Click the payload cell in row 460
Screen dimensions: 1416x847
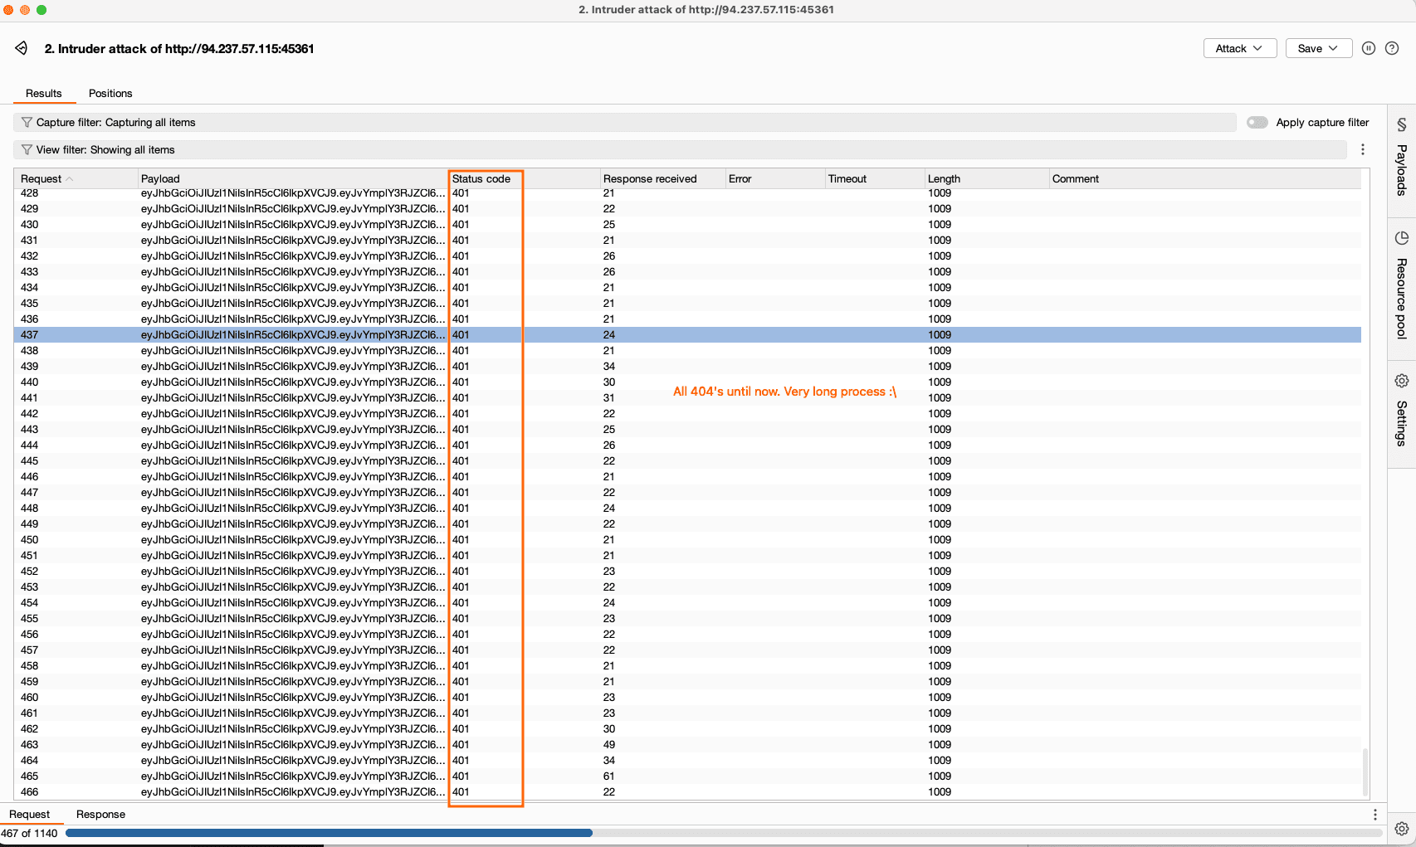point(293,698)
